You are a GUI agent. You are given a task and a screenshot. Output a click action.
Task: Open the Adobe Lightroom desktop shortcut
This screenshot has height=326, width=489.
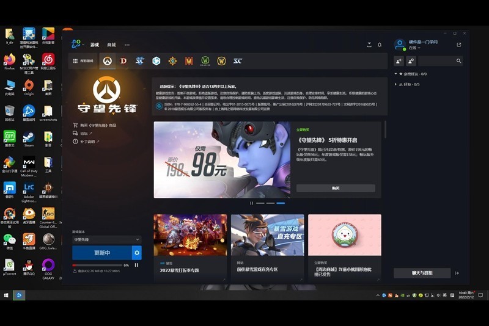click(x=29, y=192)
